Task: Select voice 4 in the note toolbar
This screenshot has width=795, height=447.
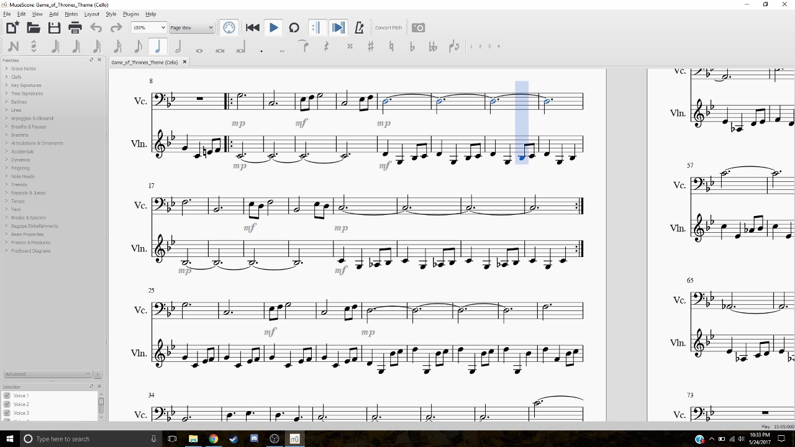Action: click(x=498, y=47)
